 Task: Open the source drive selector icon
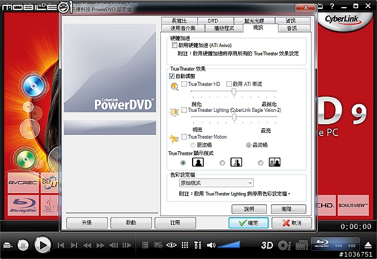pos(8,245)
